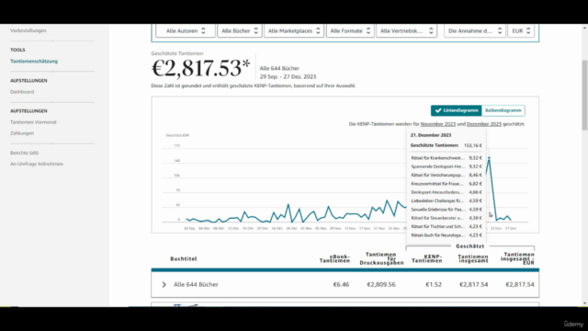Open the EUR currency dropdown
This screenshot has height=331, width=588.
click(x=521, y=30)
